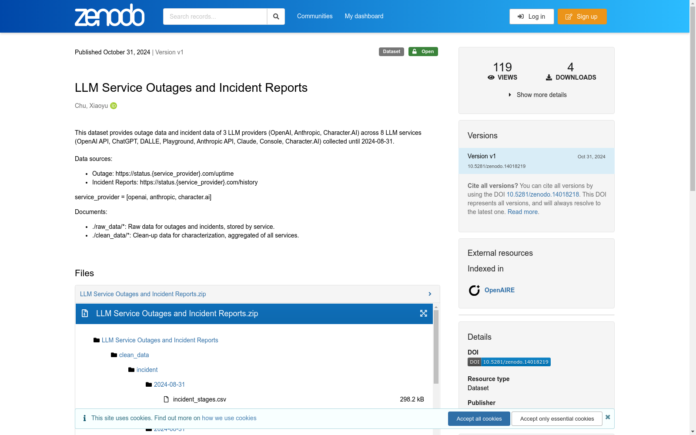The width and height of the screenshot is (696, 435).
Task: Open the incident folder in the tree
Action: pyautogui.click(x=147, y=370)
